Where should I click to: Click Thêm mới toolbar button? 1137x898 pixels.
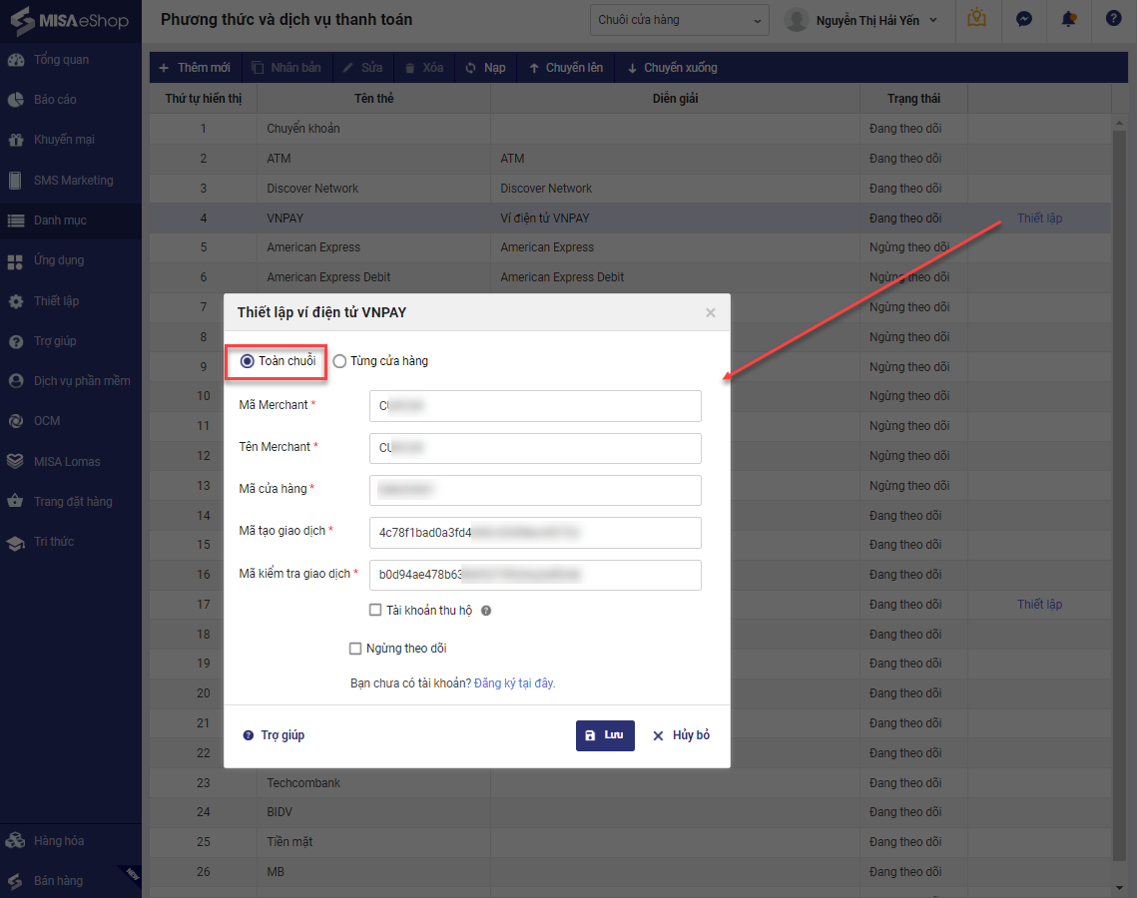(195, 68)
